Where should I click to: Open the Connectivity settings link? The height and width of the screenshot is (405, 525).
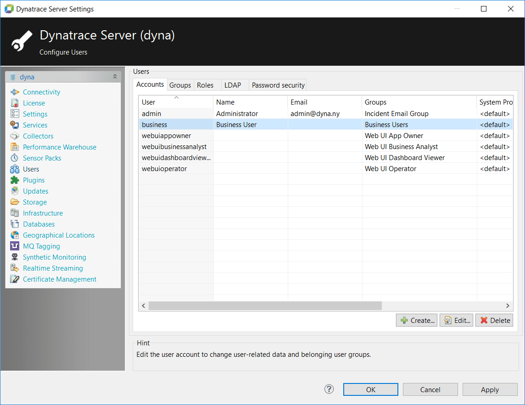[41, 92]
